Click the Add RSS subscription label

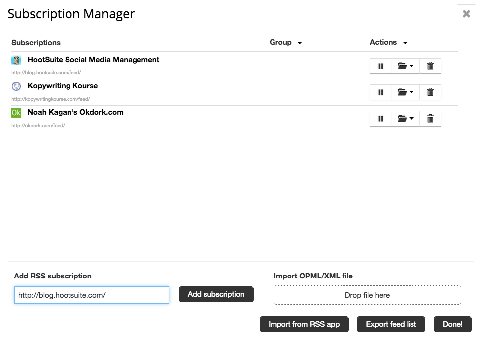click(x=53, y=276)
